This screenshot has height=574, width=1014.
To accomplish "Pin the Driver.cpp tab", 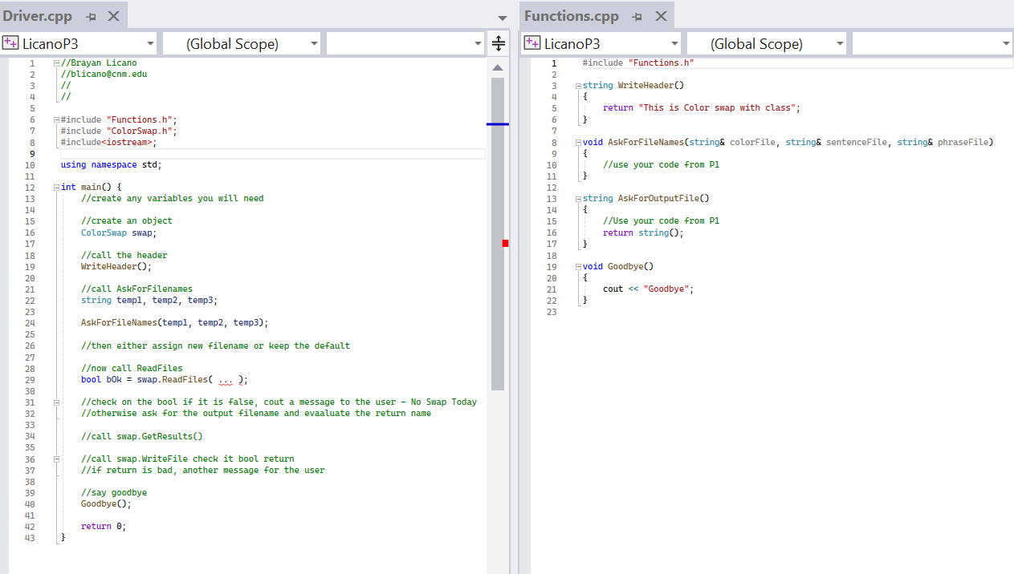I will click(x=91, y=15).
